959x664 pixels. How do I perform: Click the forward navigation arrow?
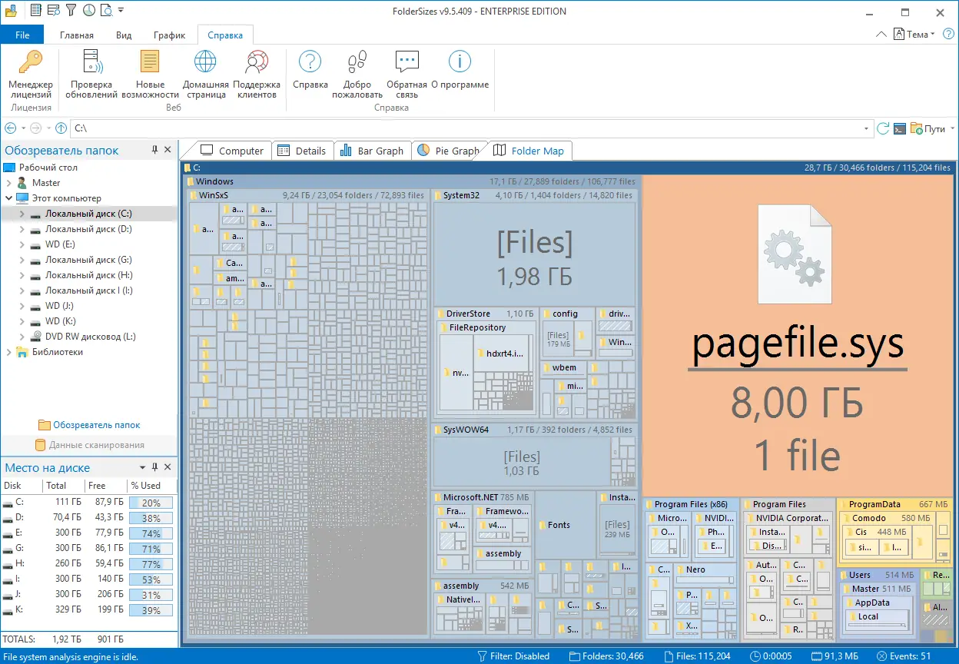click(x=35, y=128)
